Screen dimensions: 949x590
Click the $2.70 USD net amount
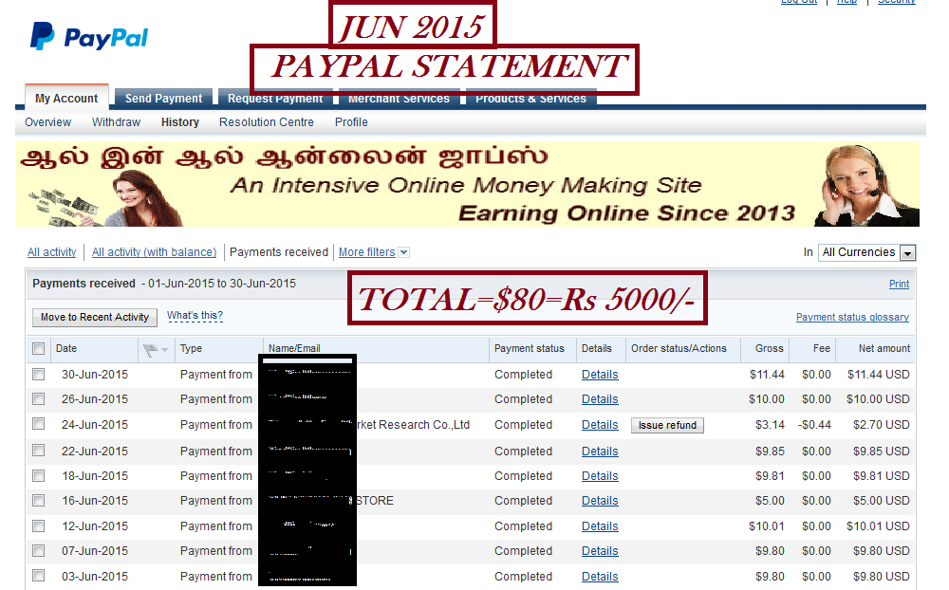point(882,425)
